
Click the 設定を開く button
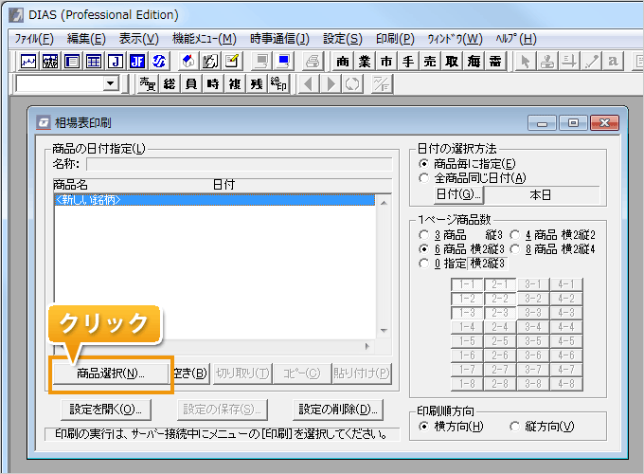[105, 410]
